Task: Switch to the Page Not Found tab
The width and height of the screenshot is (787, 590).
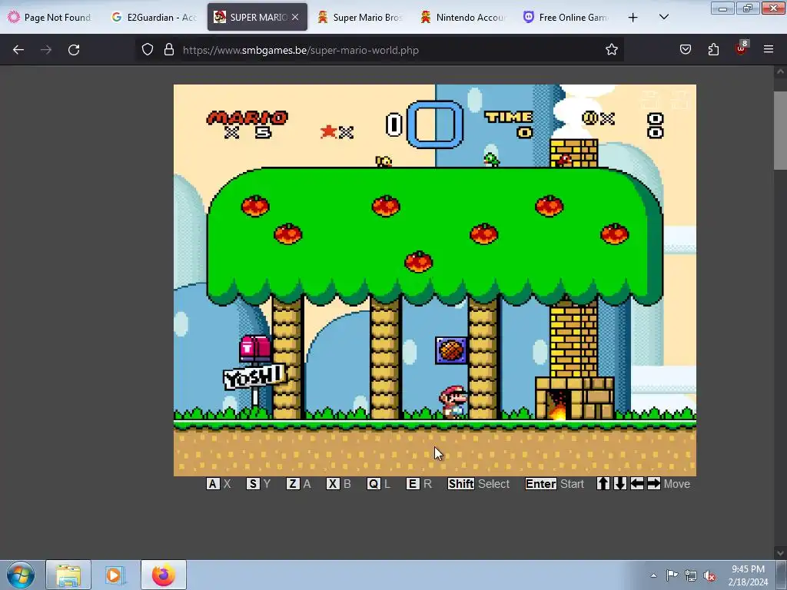Action: (49, 17)
